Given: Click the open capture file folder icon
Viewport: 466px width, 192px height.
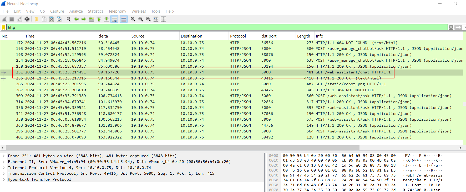Looking at the screenshot, I should pyautogui.click(x=36, y=19).
